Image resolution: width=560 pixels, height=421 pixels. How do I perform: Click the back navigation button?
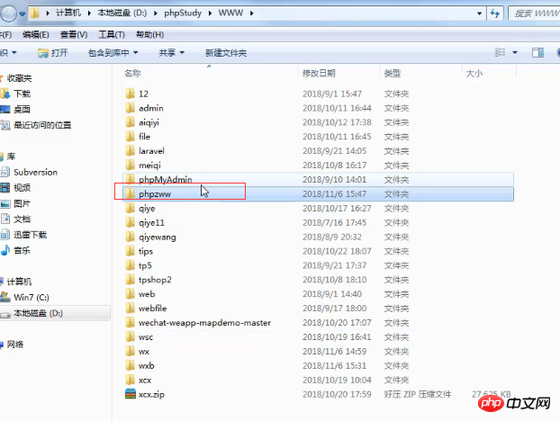pyautogui.click(x=8, y=13)
